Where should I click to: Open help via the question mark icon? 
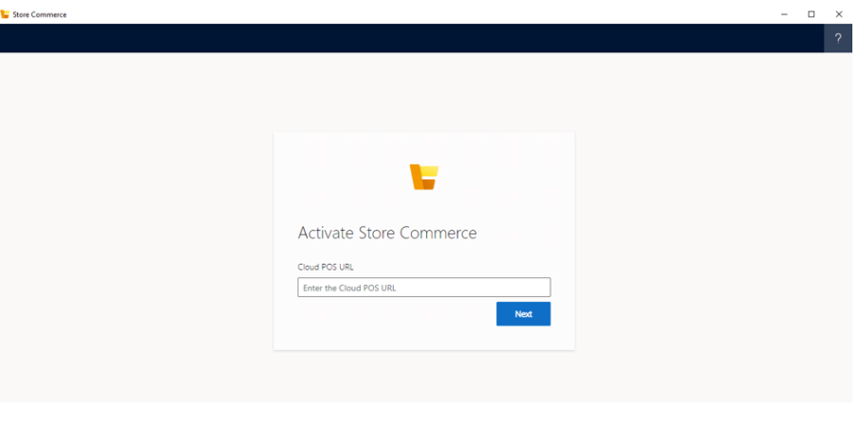pyautogui.click(x=837, y=38)
